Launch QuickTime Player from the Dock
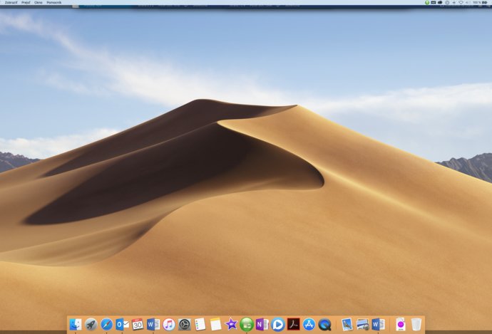This screenshot has height=334, width=492. (324, 324)
